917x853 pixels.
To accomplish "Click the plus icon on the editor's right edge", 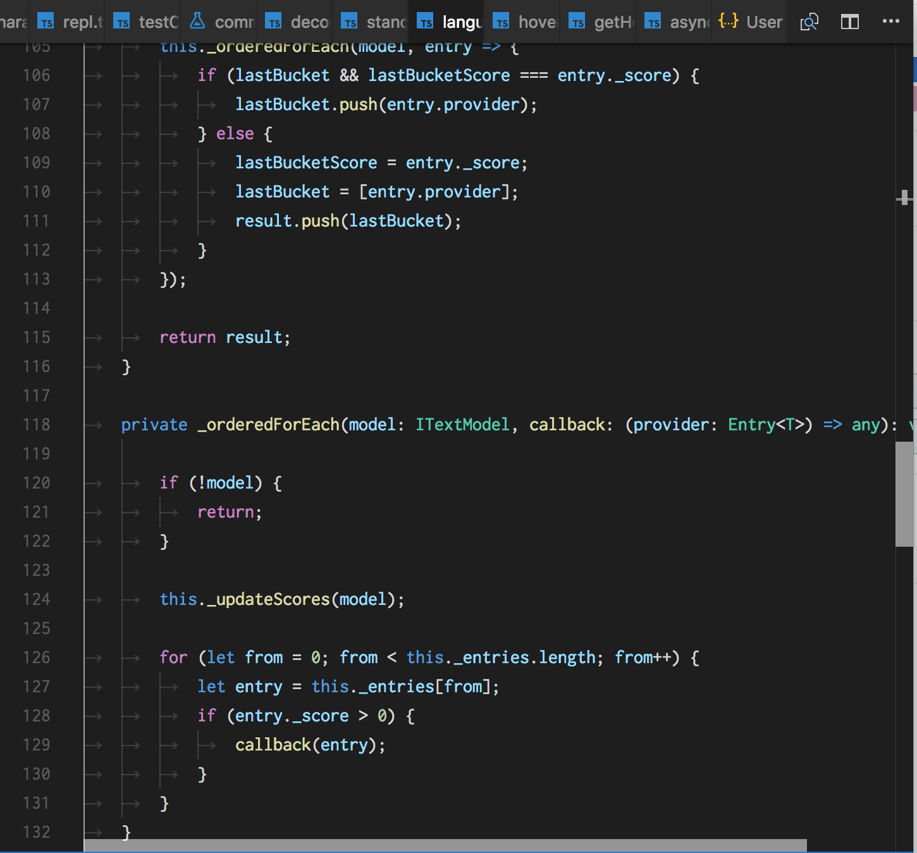I will [906, 198].
